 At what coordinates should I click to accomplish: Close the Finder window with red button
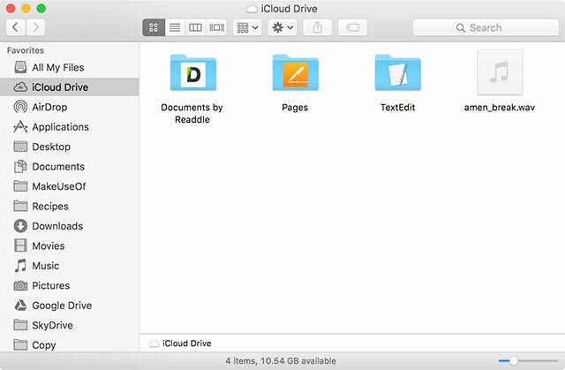pos(11,8)
